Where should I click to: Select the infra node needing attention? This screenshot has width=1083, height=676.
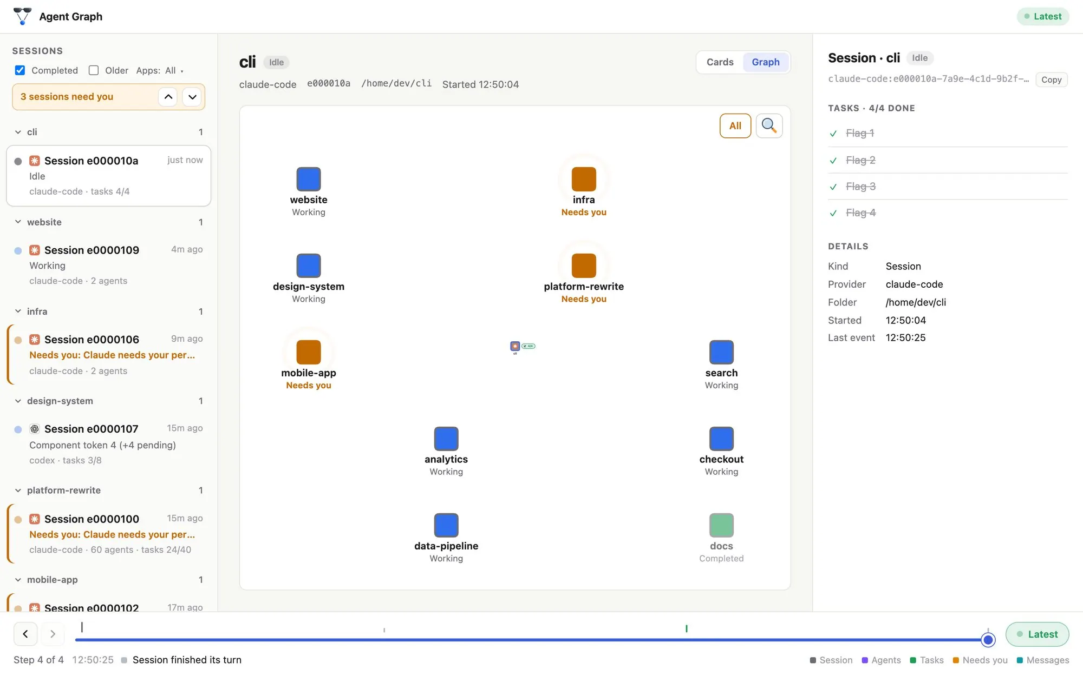pos(584,179)
